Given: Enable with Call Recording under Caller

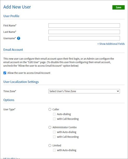Looking at the screenshot, I should 54,119.
